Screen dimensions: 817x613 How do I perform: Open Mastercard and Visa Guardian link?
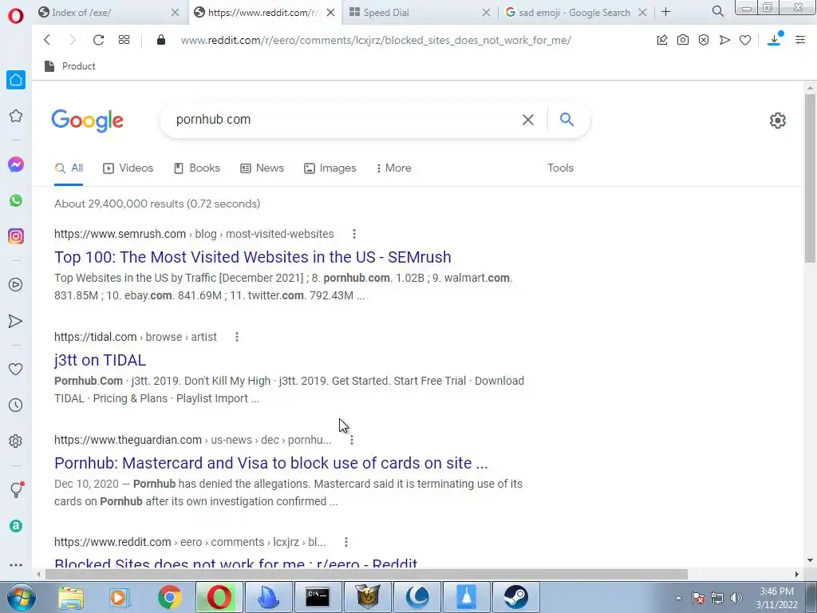tap(271, 463)
